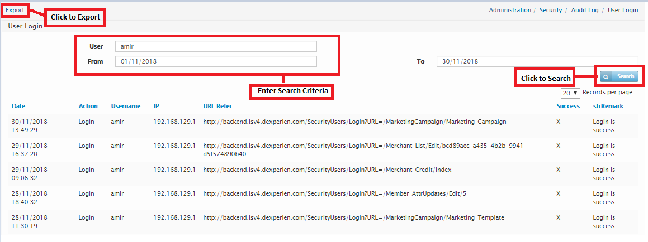This screenshot has width=648, height=242.
Task: Sort by Username column header
Action: (x=126, y=106)
